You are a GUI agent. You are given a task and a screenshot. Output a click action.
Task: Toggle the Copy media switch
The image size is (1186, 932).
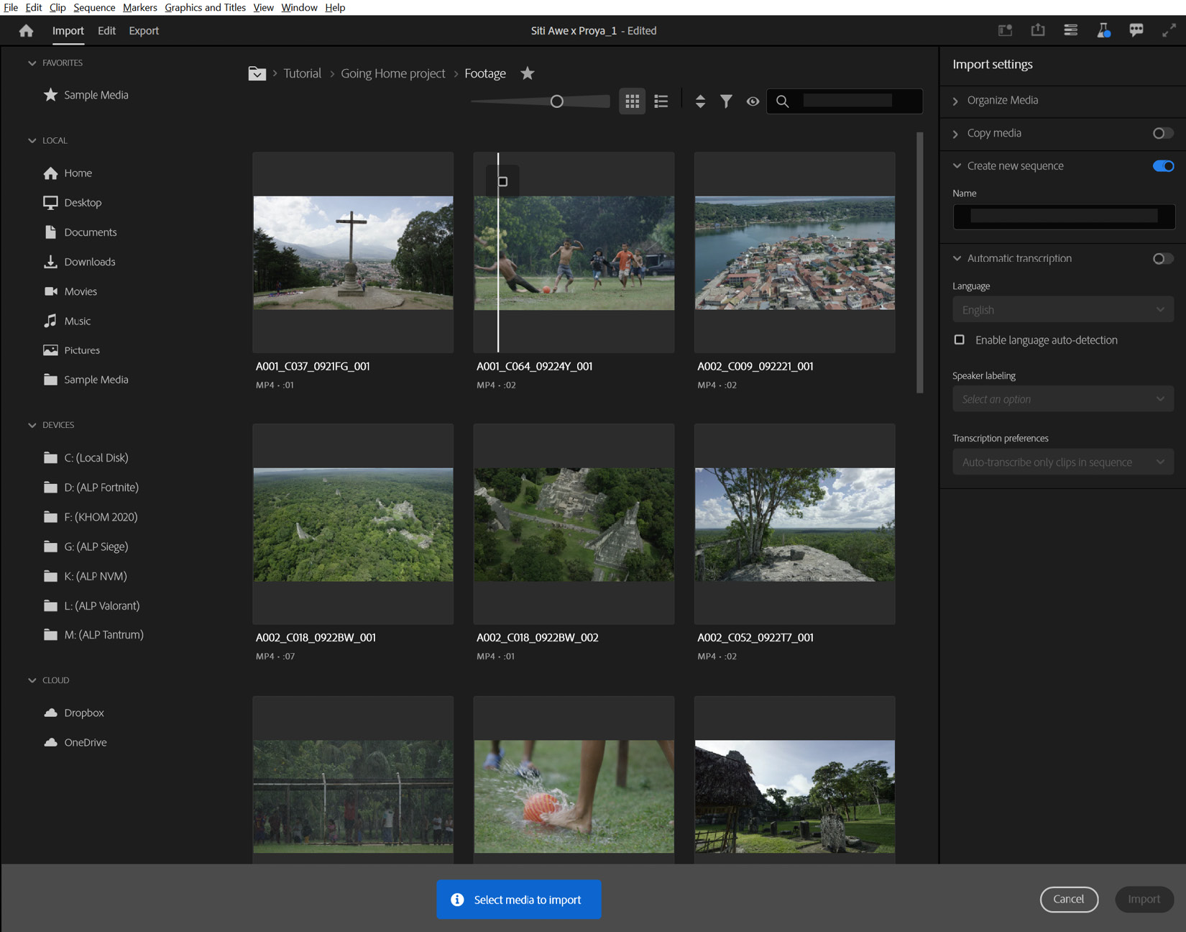pyautogui.click(x=1162, y=133)
